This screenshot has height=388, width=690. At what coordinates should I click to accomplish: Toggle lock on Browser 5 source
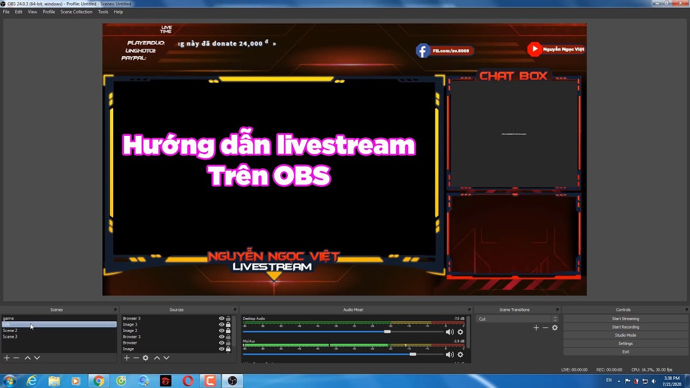pos(229,318)
